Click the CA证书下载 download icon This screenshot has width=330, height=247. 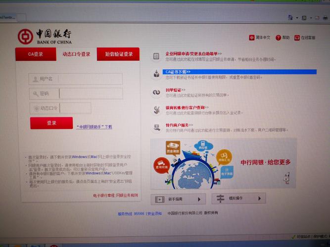coord(156,74)
